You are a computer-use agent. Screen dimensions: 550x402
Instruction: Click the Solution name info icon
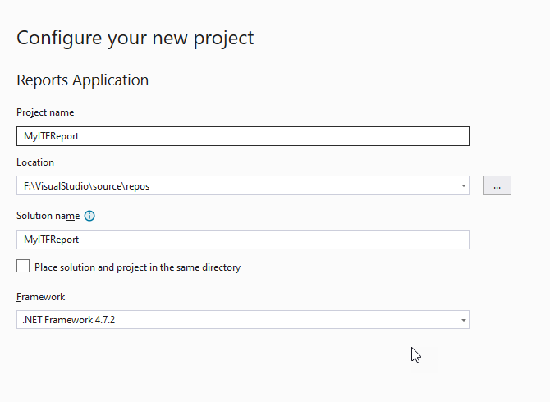(x=89, y=216)
